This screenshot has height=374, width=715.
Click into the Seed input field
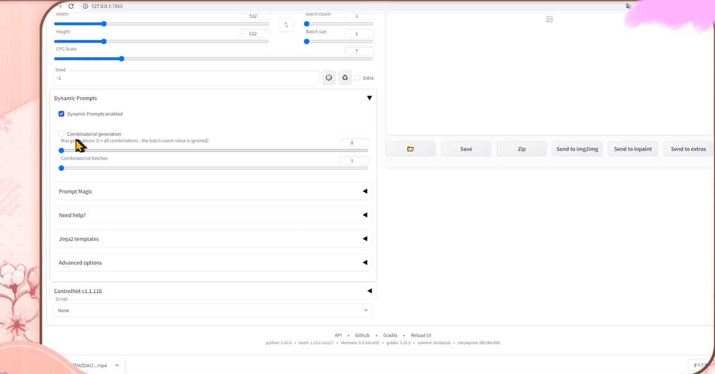tap(187, 78)
